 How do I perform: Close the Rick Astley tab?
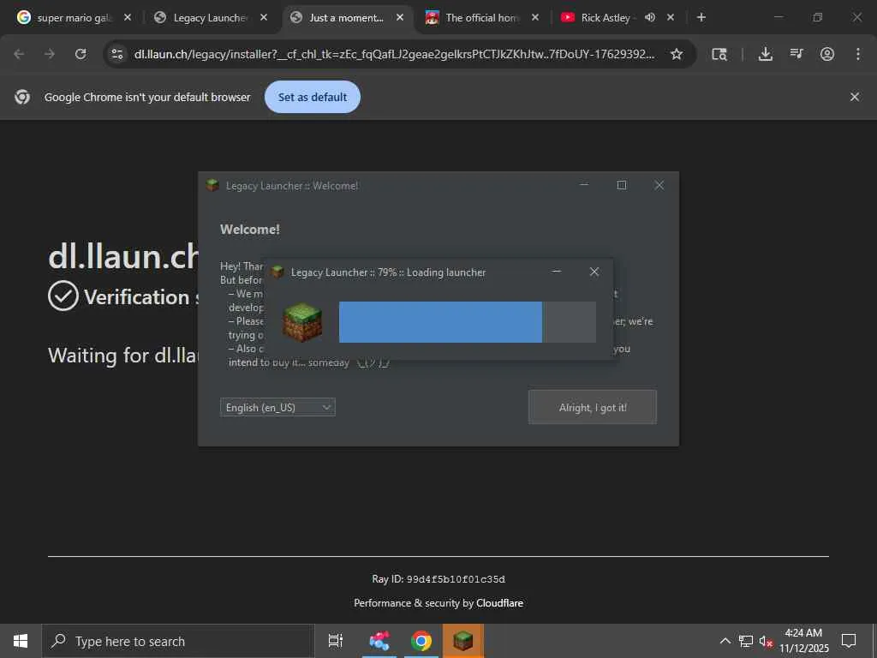tap(671, 17)
